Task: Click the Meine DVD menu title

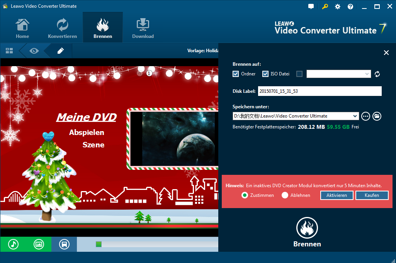Action: tap(87, 117)
